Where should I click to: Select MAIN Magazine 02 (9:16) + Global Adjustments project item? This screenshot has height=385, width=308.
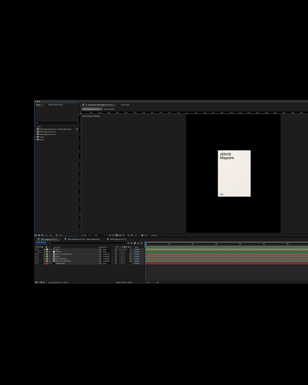(55, 129)
